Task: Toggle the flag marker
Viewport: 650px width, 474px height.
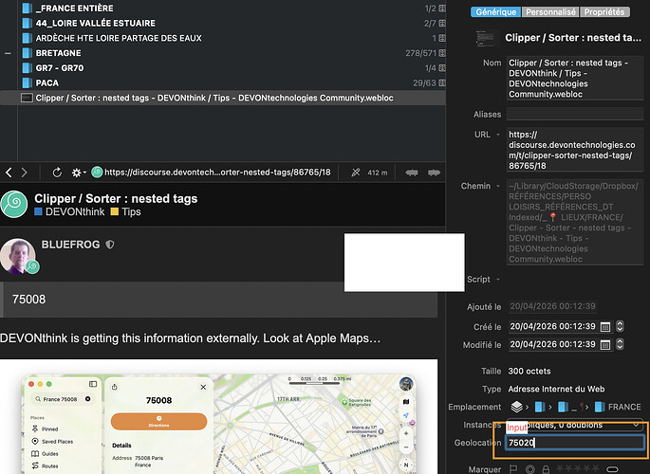Action: tap(513, 469)
